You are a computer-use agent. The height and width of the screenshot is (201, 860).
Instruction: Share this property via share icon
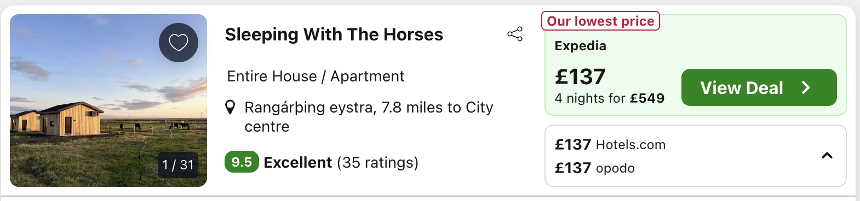515,34
